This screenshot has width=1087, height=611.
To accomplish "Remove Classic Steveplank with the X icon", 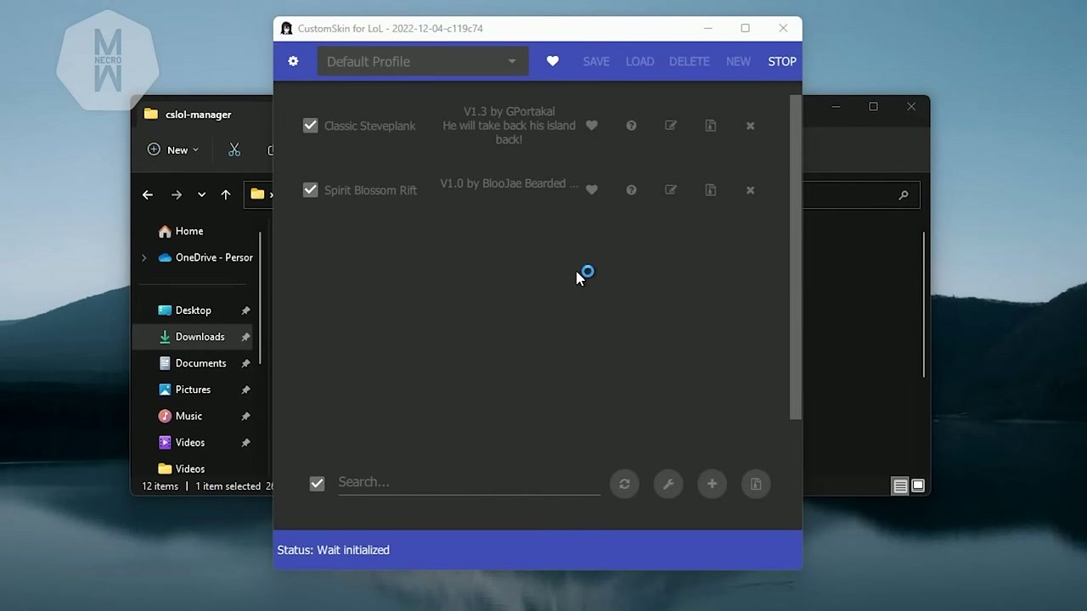I will pos(750,126).
